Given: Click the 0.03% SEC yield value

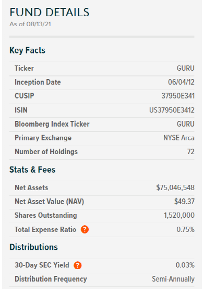Looking at the screenshot, I should [185, 265].
